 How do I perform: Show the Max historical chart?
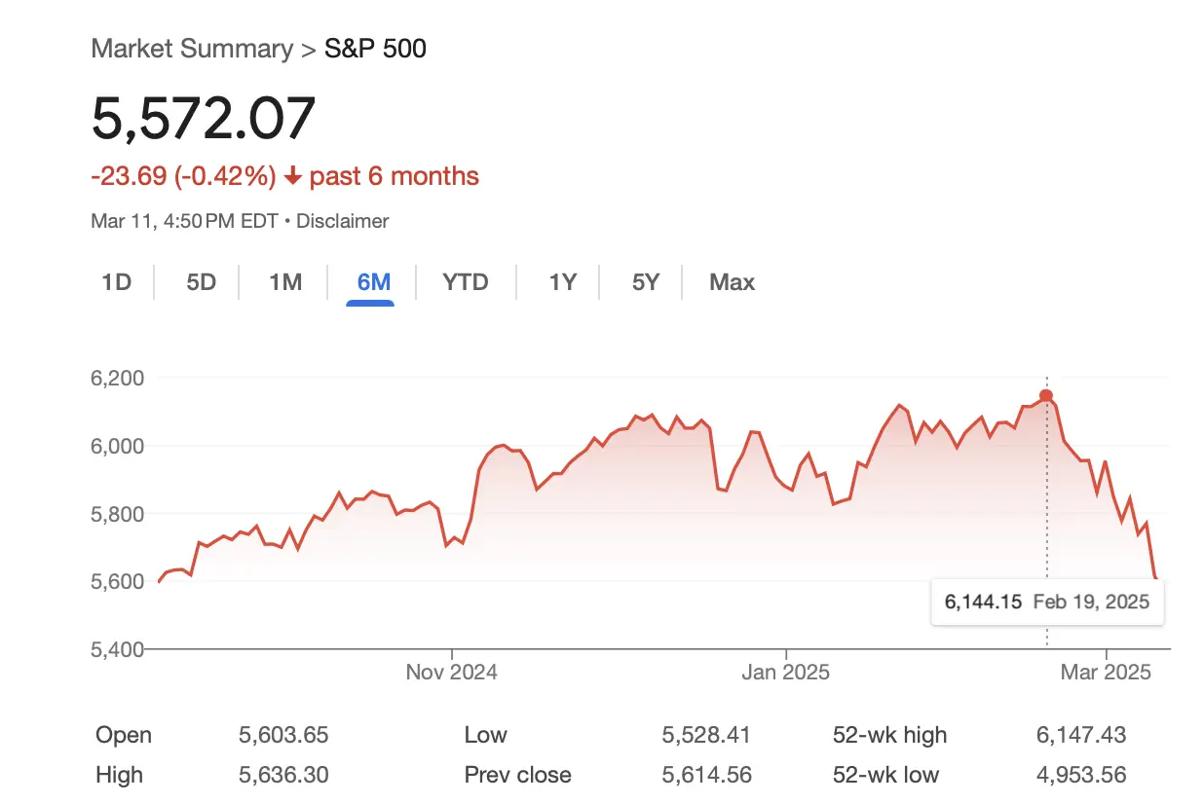(731, 282)
